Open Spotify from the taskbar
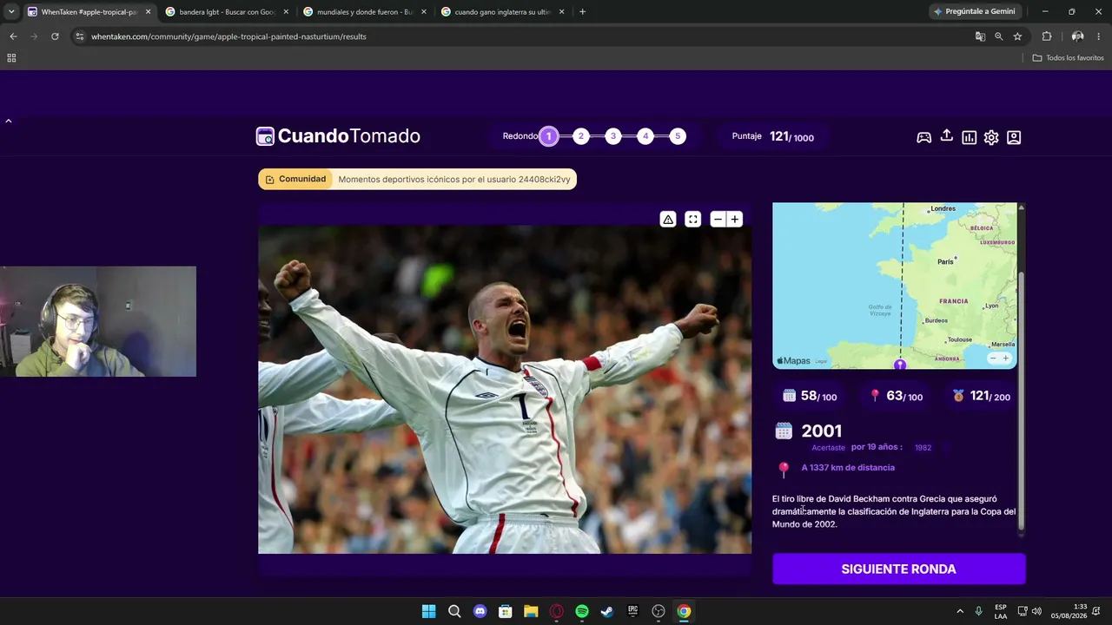This screenshot has height=625, width=1112. pyautogui.click(x=582, y=611)
